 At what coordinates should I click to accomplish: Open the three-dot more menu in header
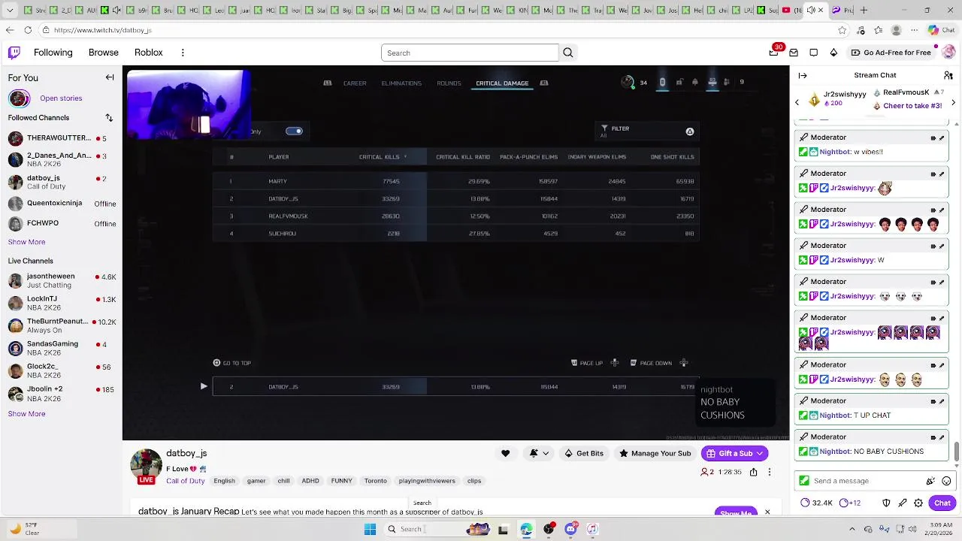tap(183, 53)
